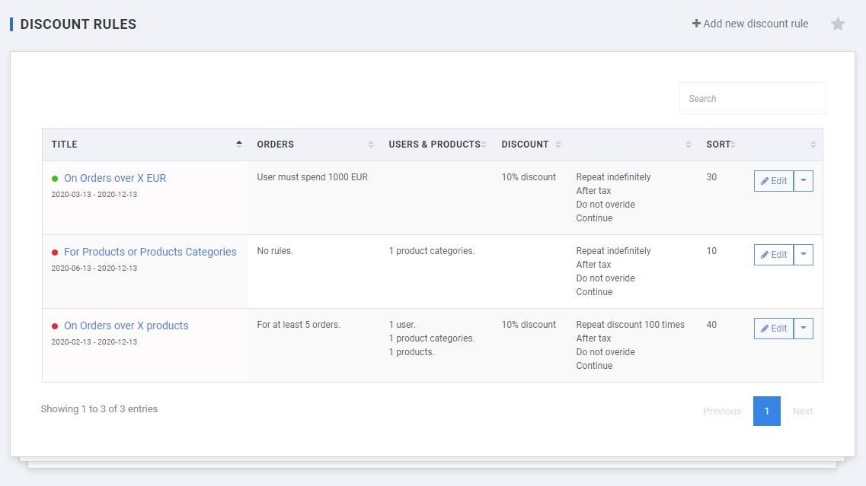Edit the On Orders over X EUR rule
Image resolution: width=866 pixels, height=486 pixels.
[x=774, y=181]
